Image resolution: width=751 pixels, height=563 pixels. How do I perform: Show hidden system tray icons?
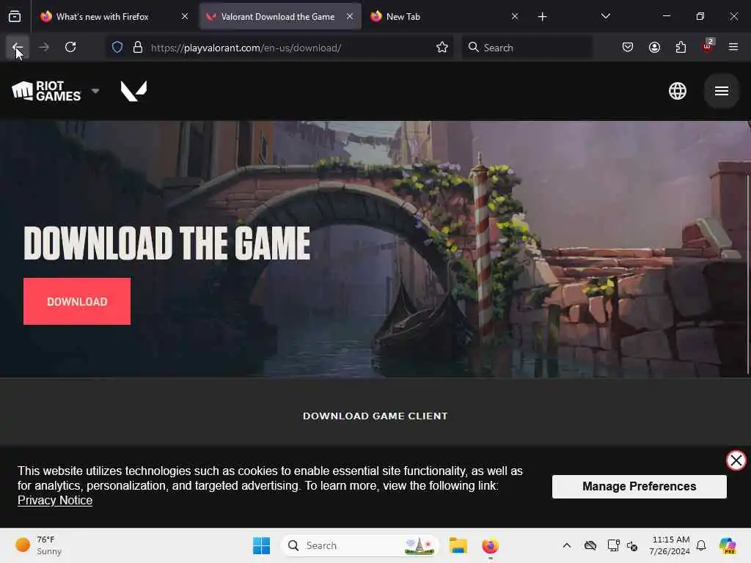(x=567, y=545)
